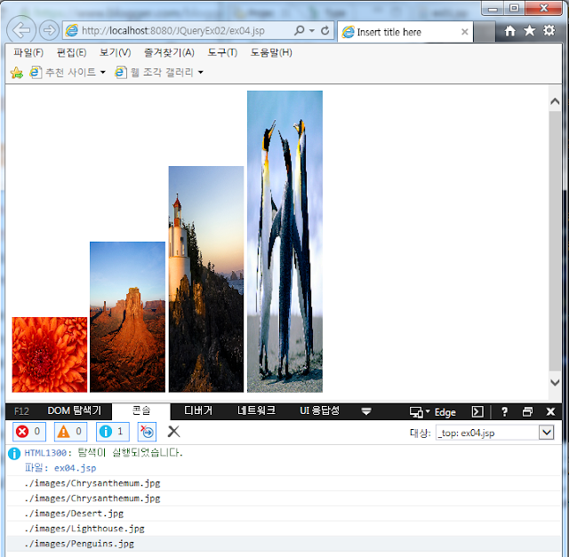Image resolution: width=569 pixels, height=557 pixels.
Task: Click the Lighthouse image
Action: point(206,279)
